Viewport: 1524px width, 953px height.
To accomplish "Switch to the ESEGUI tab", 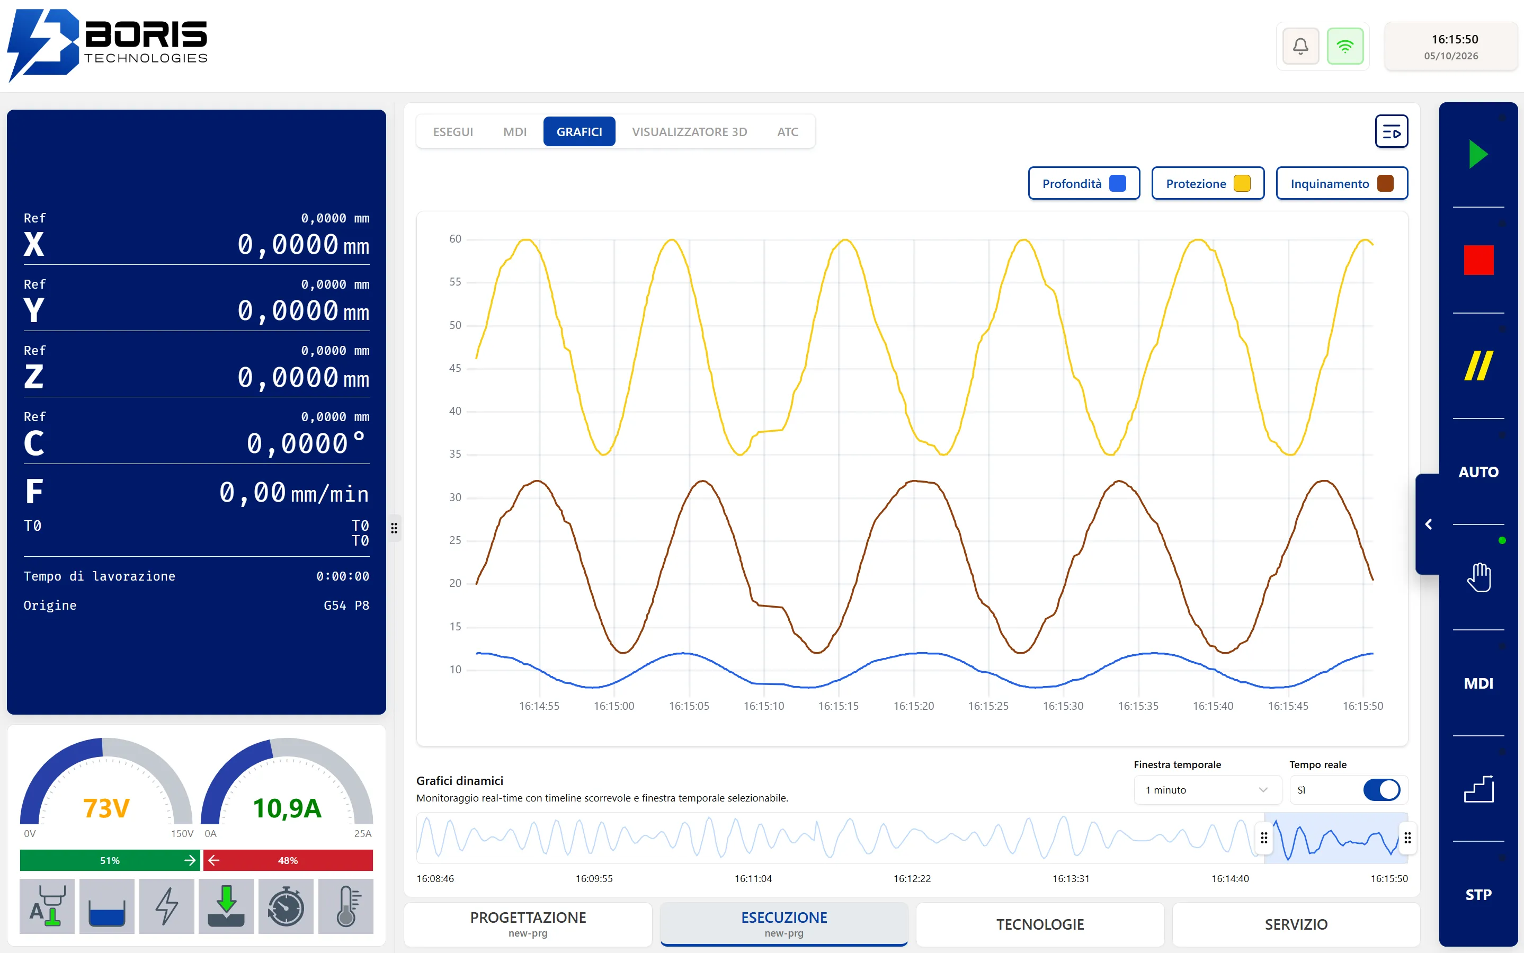I will click(452, 132).
